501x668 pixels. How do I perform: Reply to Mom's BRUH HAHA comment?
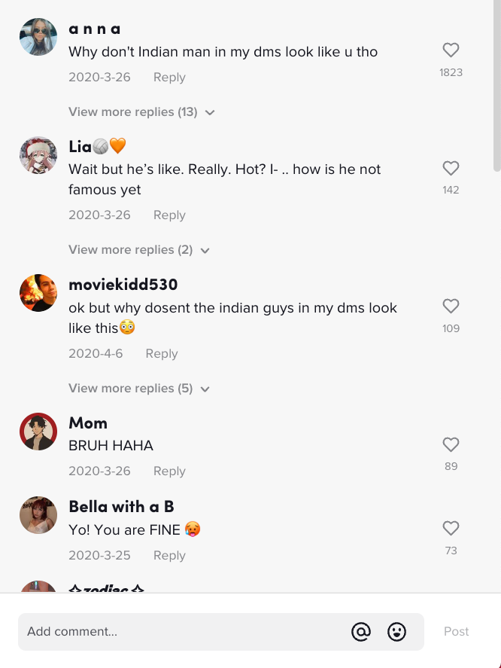coord(169,471)
